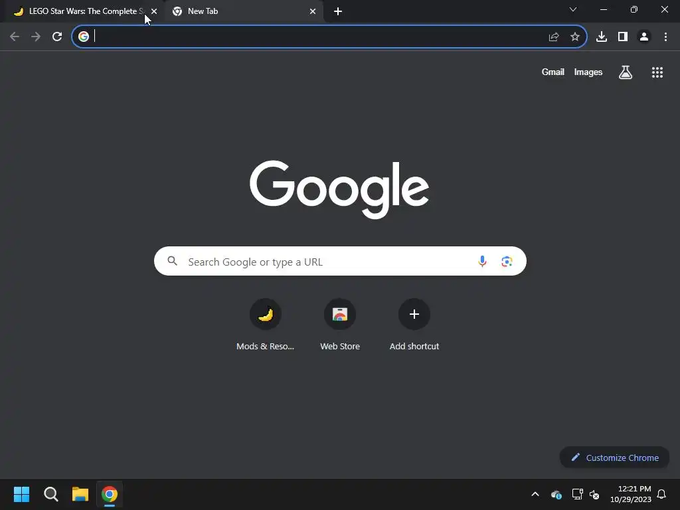Open Search Labs flask icon

click(x=626, y=72)
